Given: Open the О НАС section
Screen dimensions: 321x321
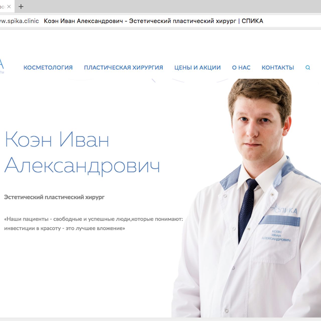Looking at the screenshot, I should tap(241, 67).
